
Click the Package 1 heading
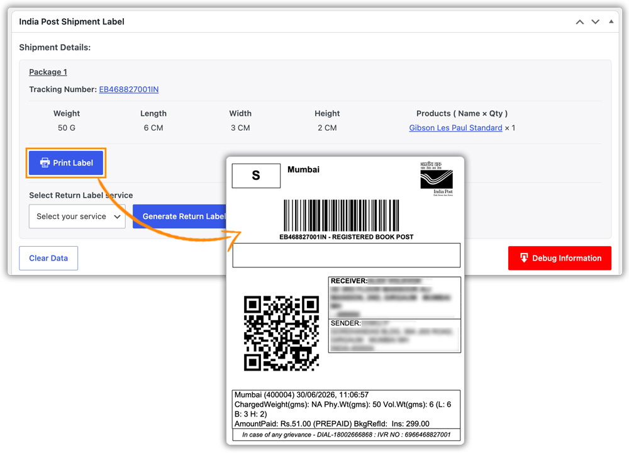pos(48,72)
